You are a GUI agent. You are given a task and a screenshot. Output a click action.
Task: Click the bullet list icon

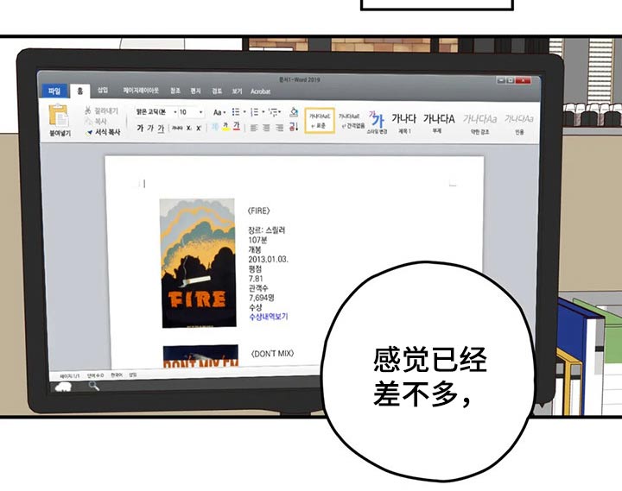[x=237, y=112]
